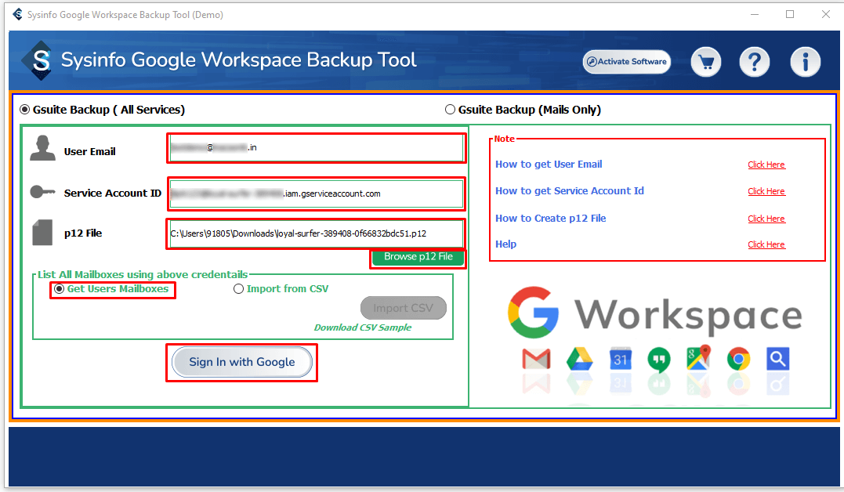Click Here link next to Help
The image size is (844, 492).
click(x=766, y=244)
